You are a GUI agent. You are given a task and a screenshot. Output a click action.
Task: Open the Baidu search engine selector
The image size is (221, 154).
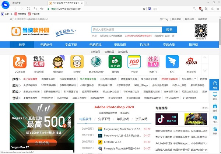pos(150,9)
